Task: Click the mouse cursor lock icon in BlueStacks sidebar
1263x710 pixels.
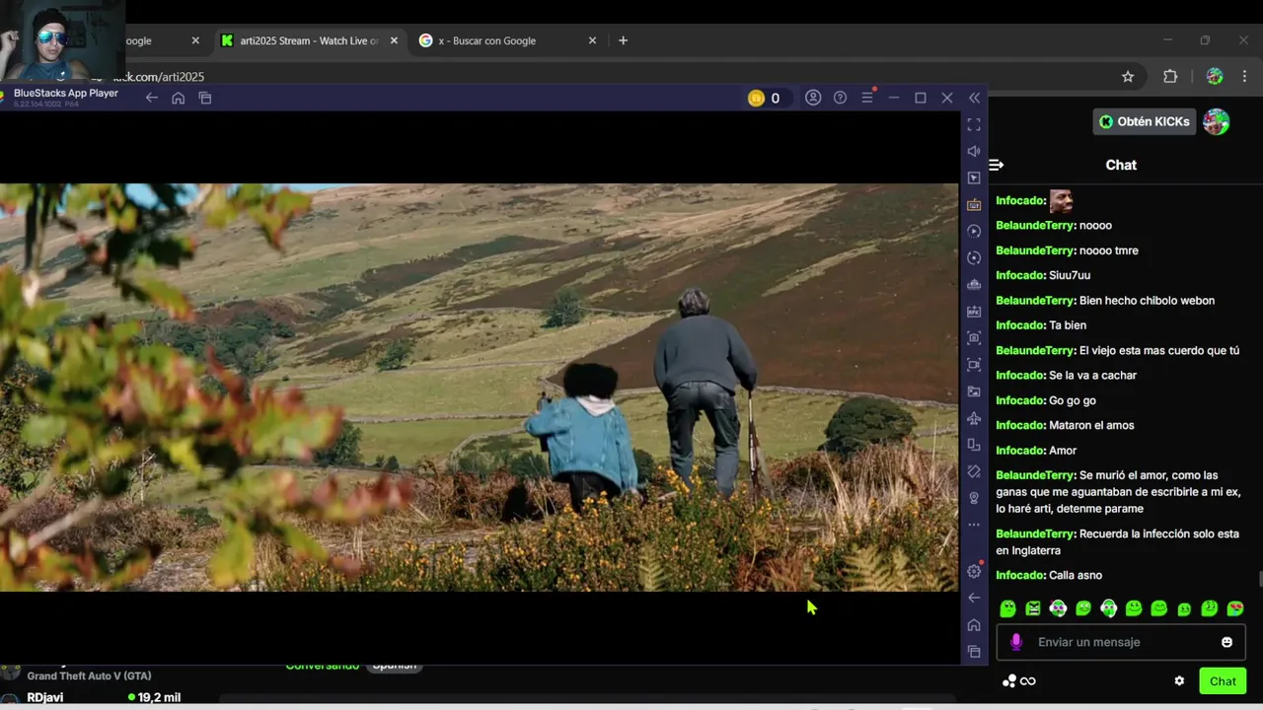Action: 974,177
